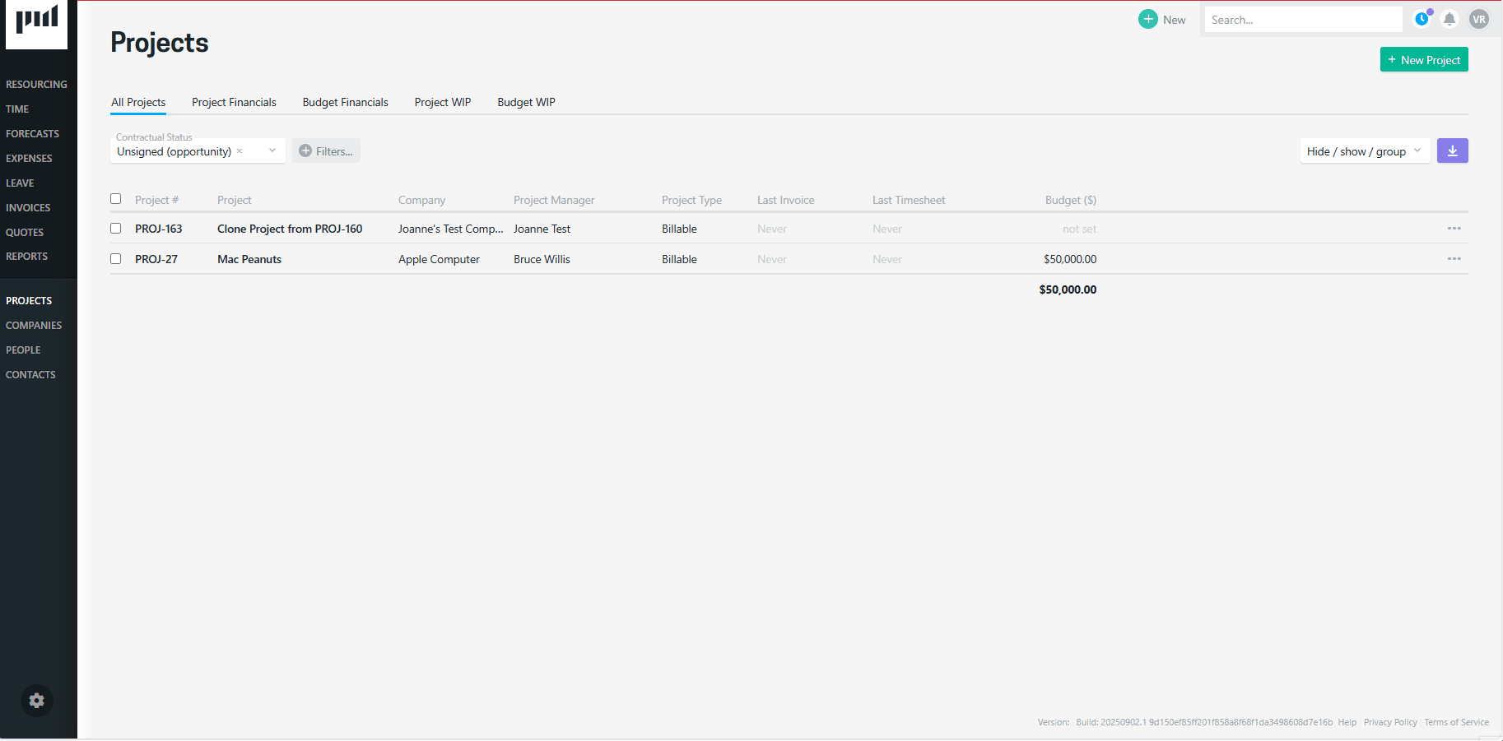Check the box for PROJ-163

(116, 229)
